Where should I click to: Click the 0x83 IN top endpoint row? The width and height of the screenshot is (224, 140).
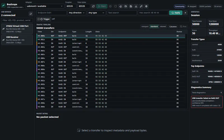pos(207,82)
